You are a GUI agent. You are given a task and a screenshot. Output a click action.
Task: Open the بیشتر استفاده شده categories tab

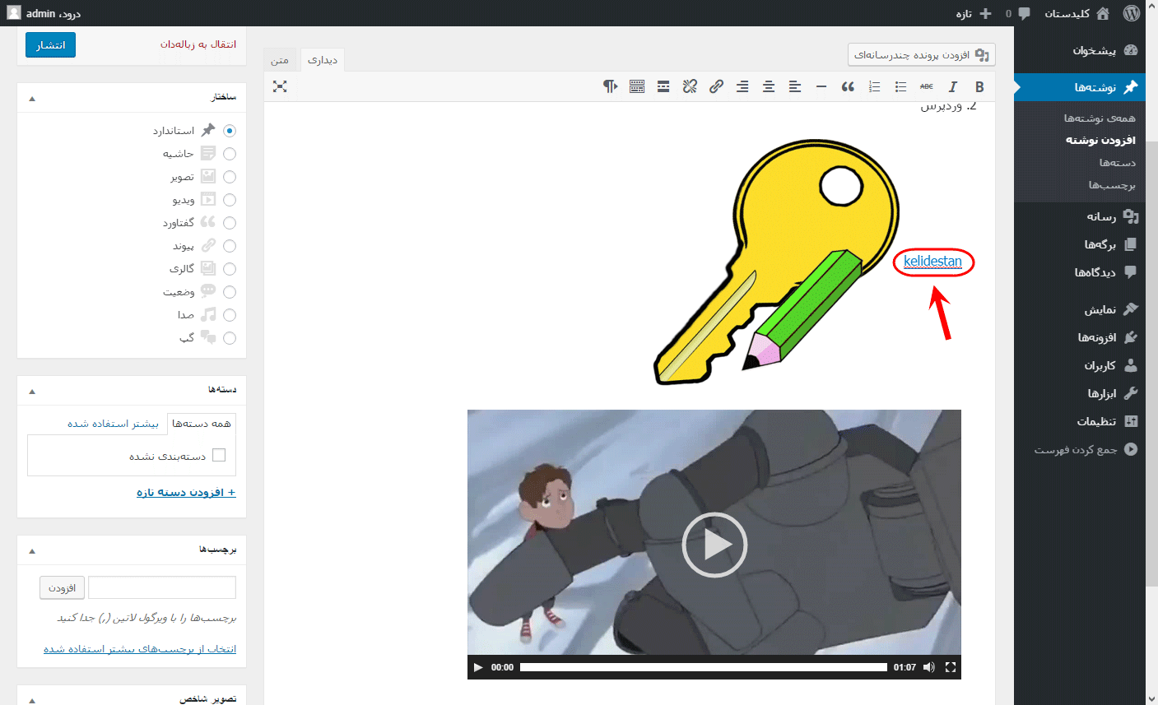pyautogui.click(x=113, y=424)
